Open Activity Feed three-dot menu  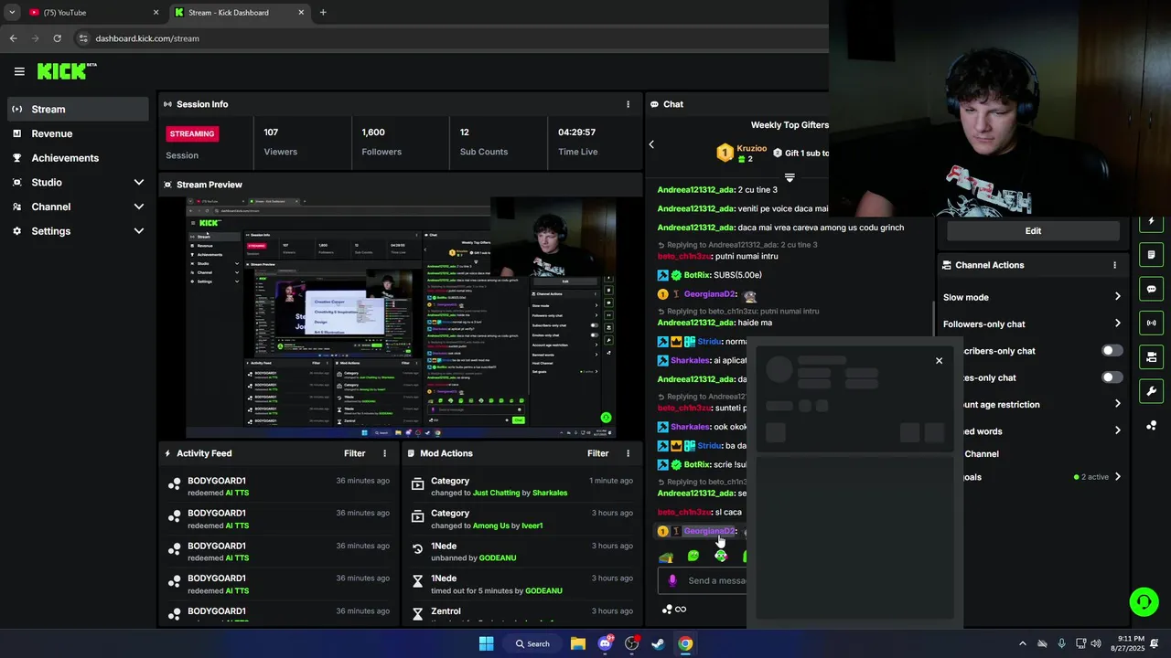(x=384, y=453)
